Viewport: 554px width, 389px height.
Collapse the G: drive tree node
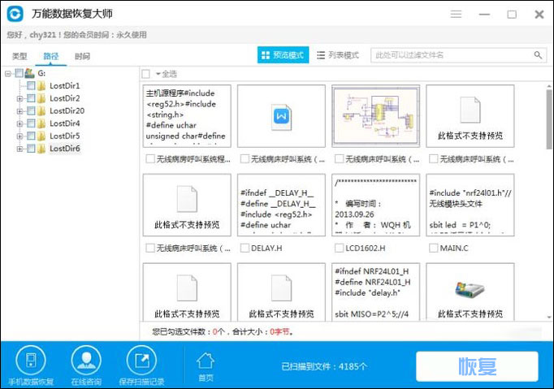click(7, 73)
